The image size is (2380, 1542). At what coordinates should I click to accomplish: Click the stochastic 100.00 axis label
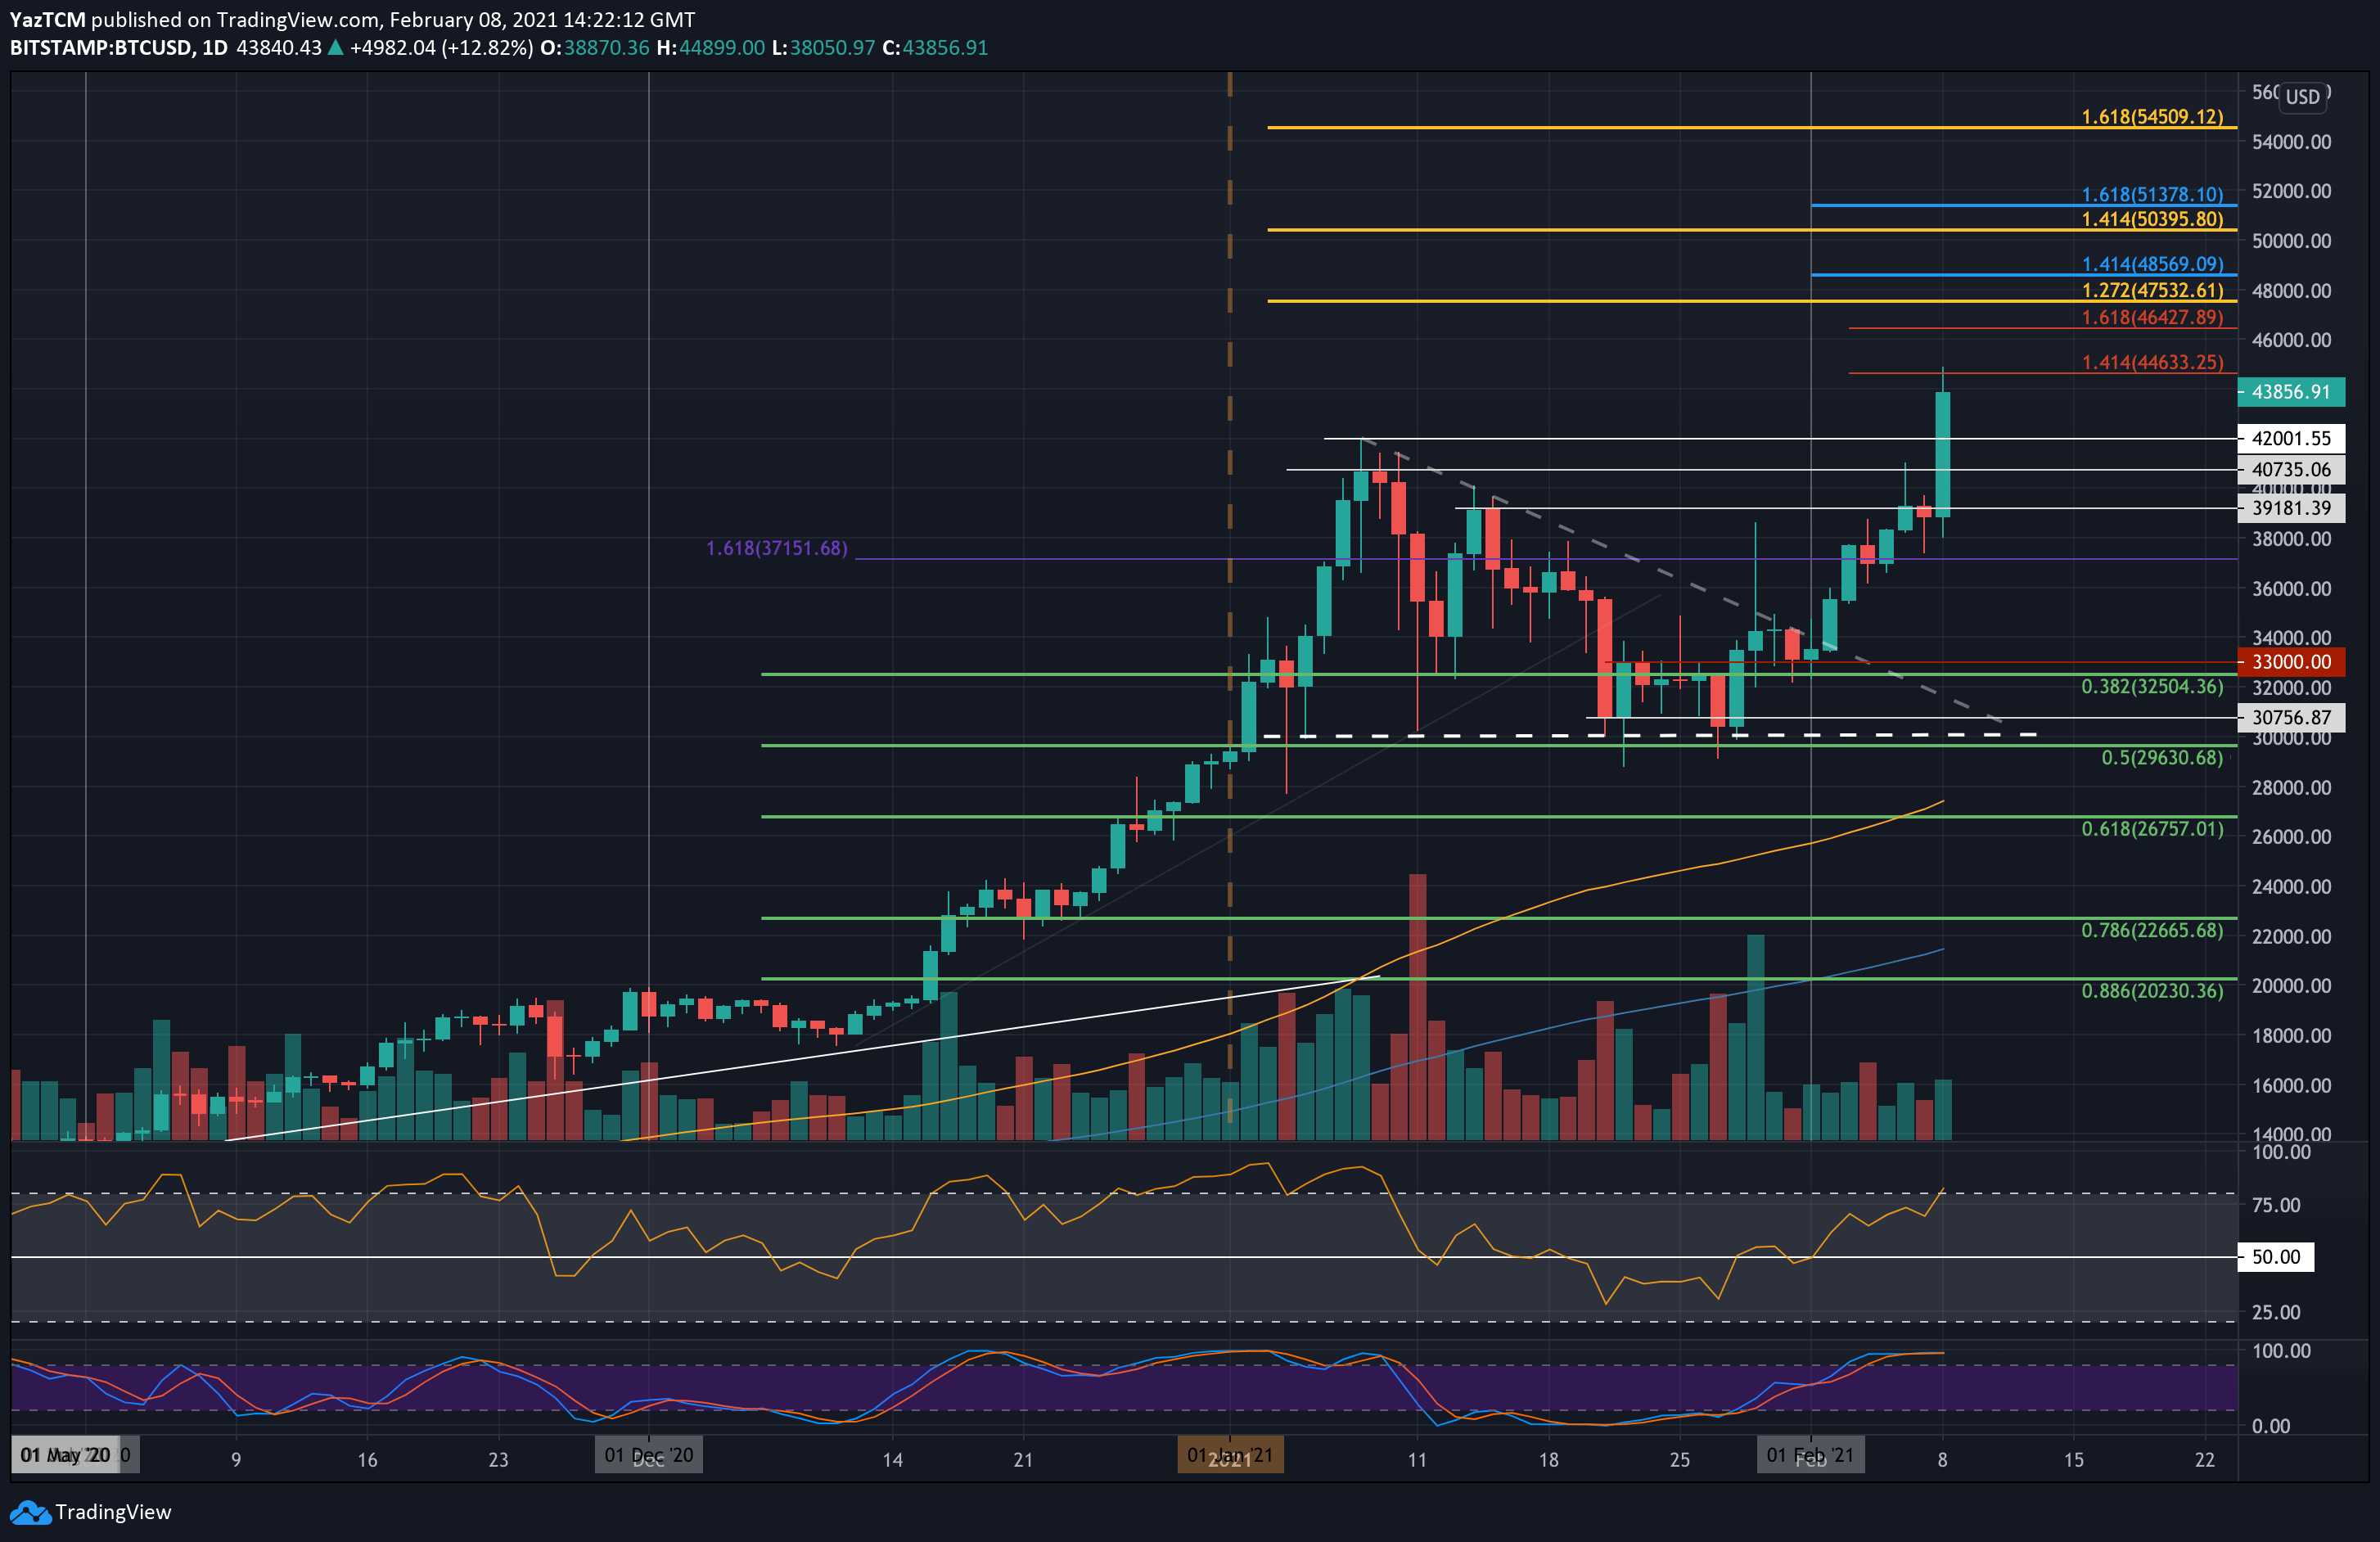coord(2281,1351)
